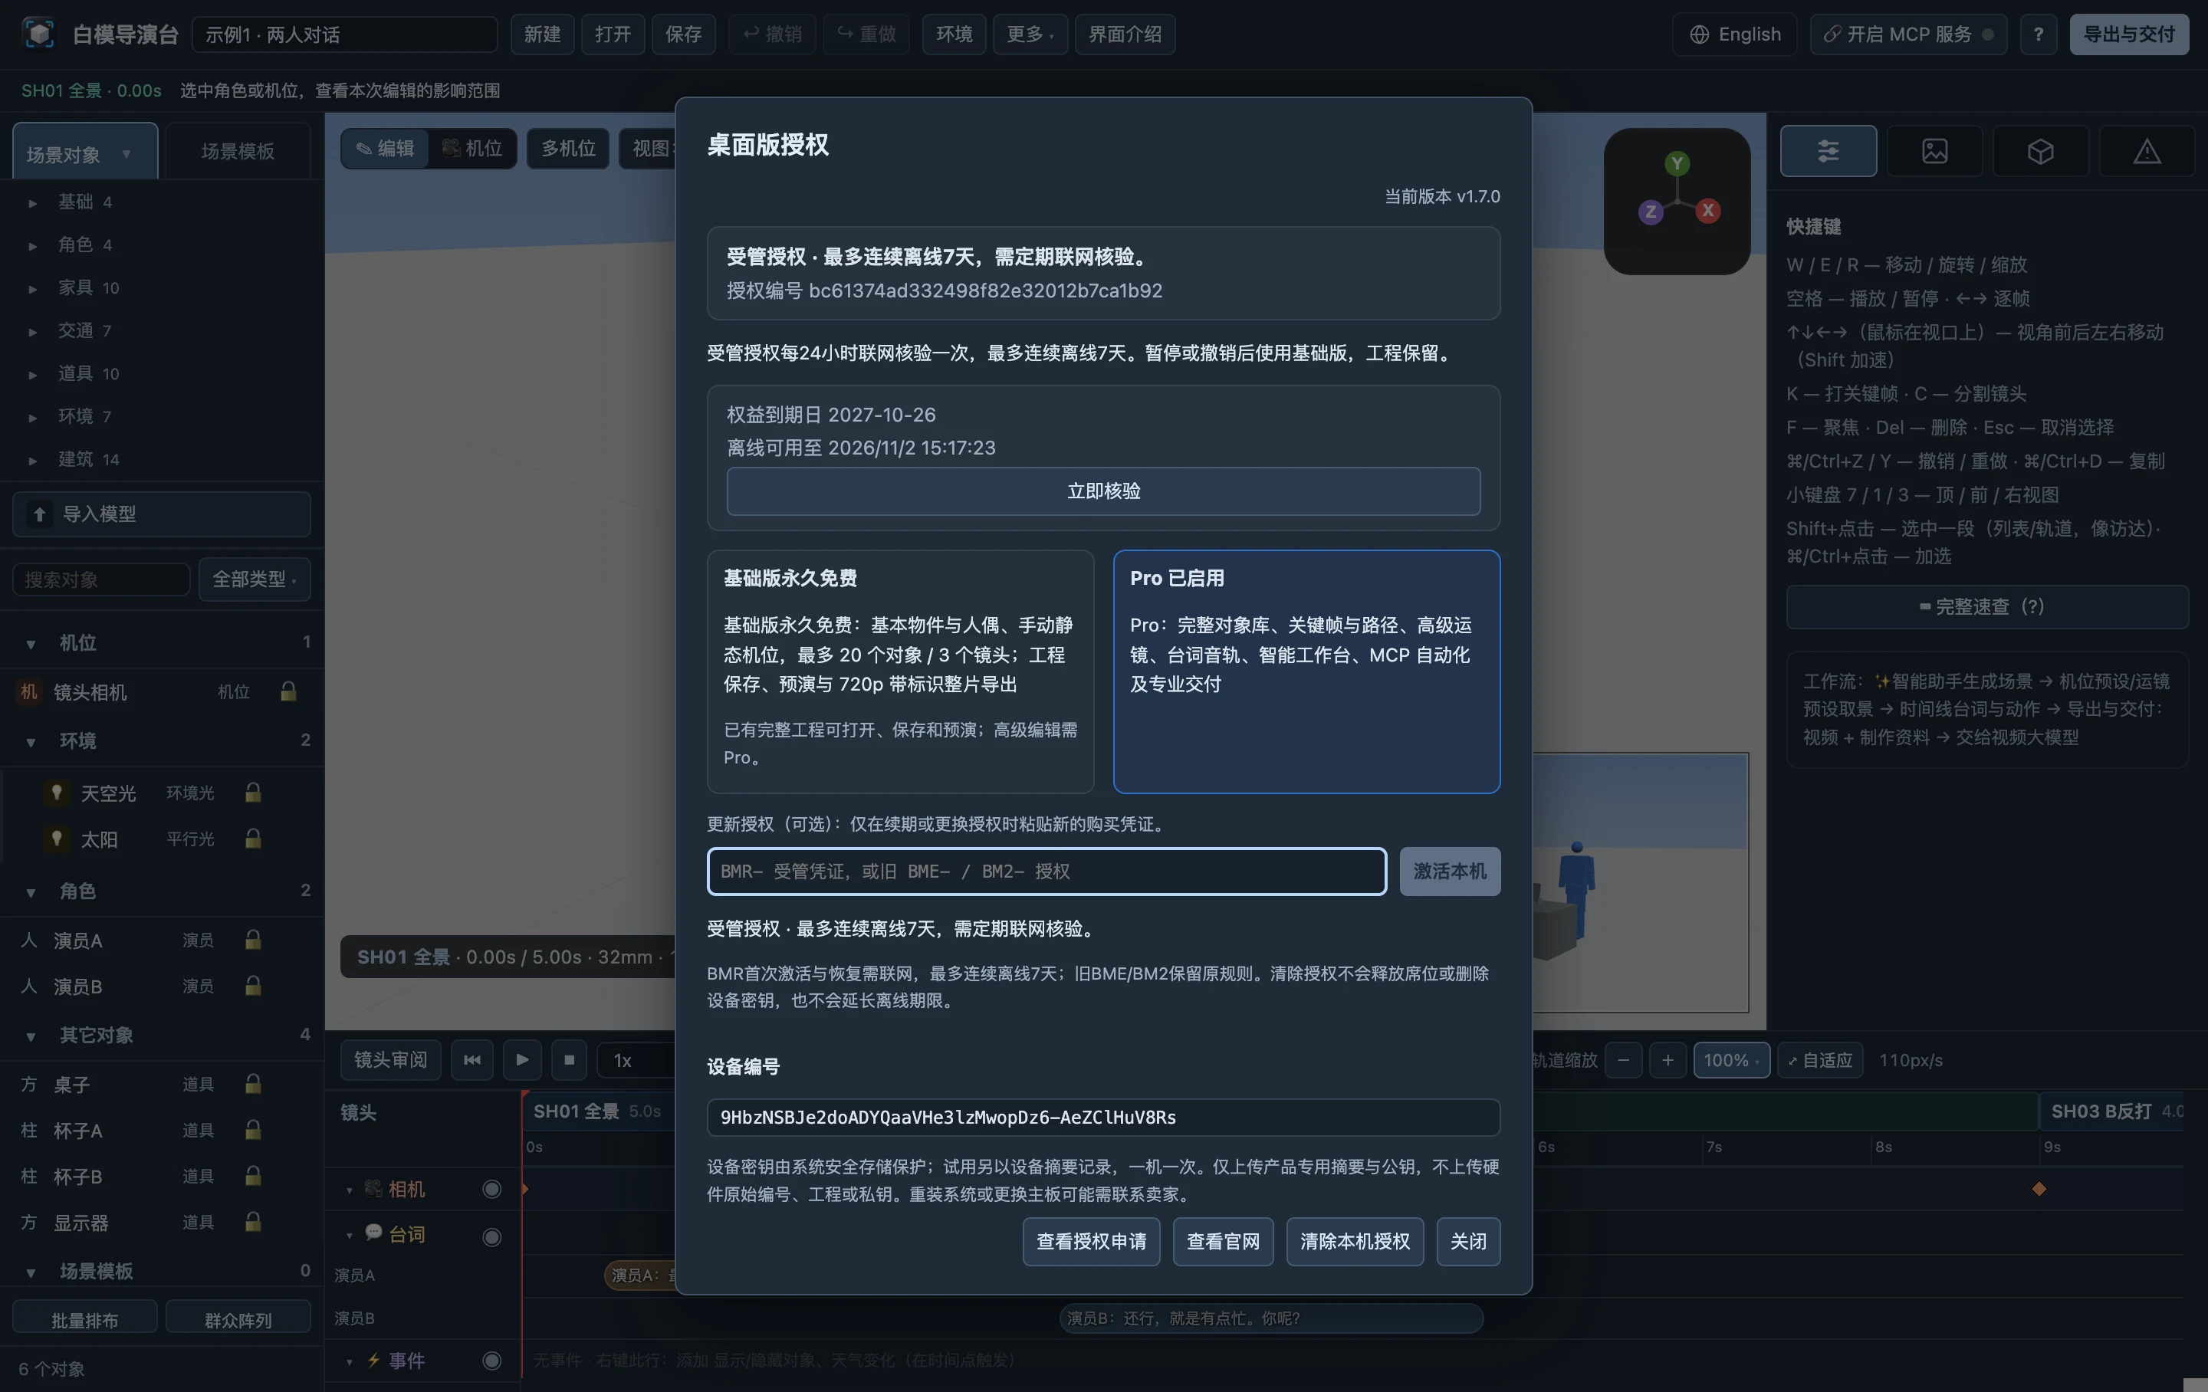Click 立即核验 button in license dialog
Image resolution: width=2208 pixels, height=1392 pixels.
click(x=1103, y=491)
